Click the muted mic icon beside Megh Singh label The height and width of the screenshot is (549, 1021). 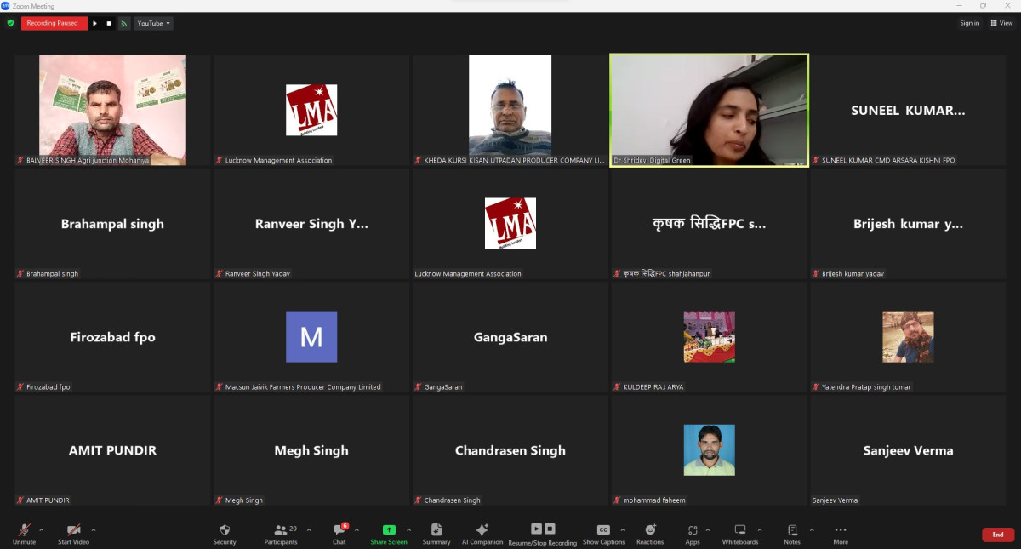(220, 500)
